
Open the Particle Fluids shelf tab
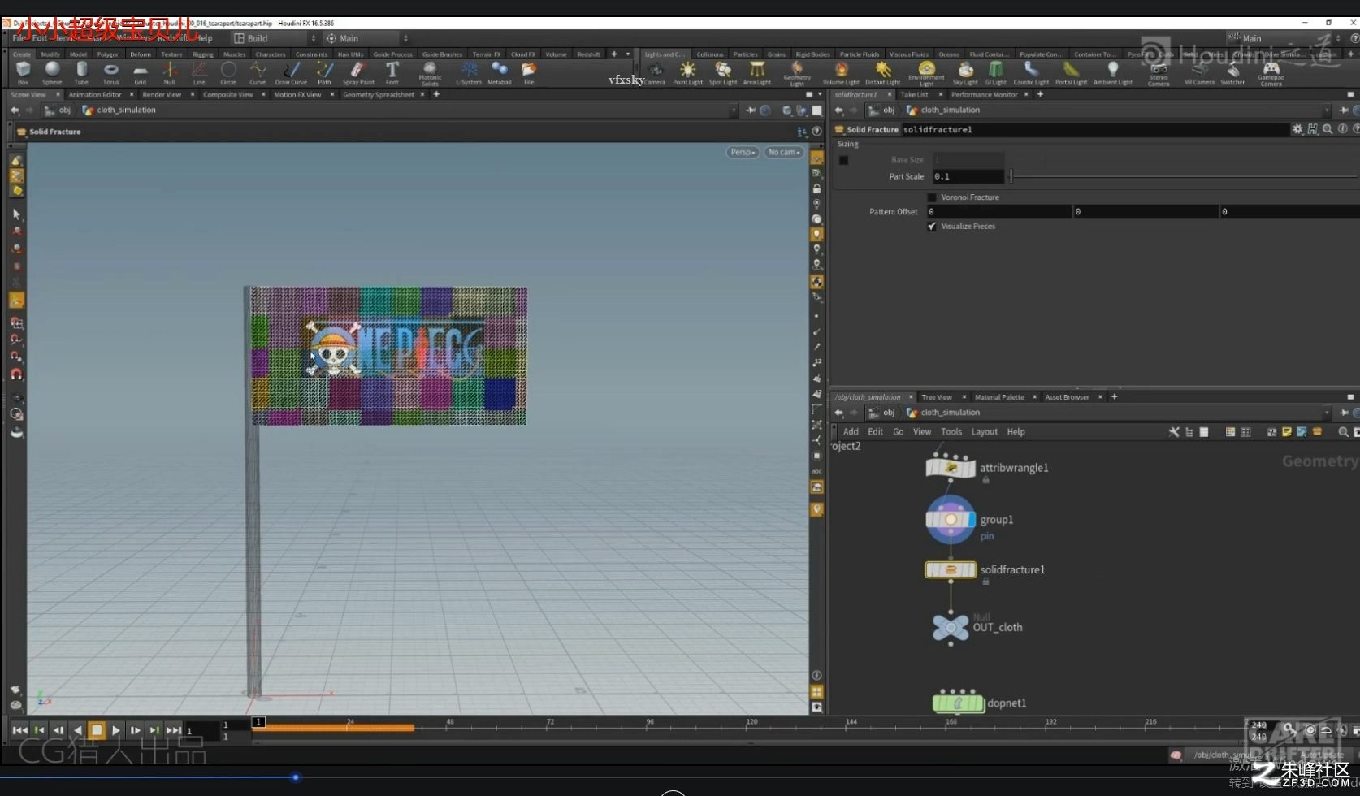[860, 54]
